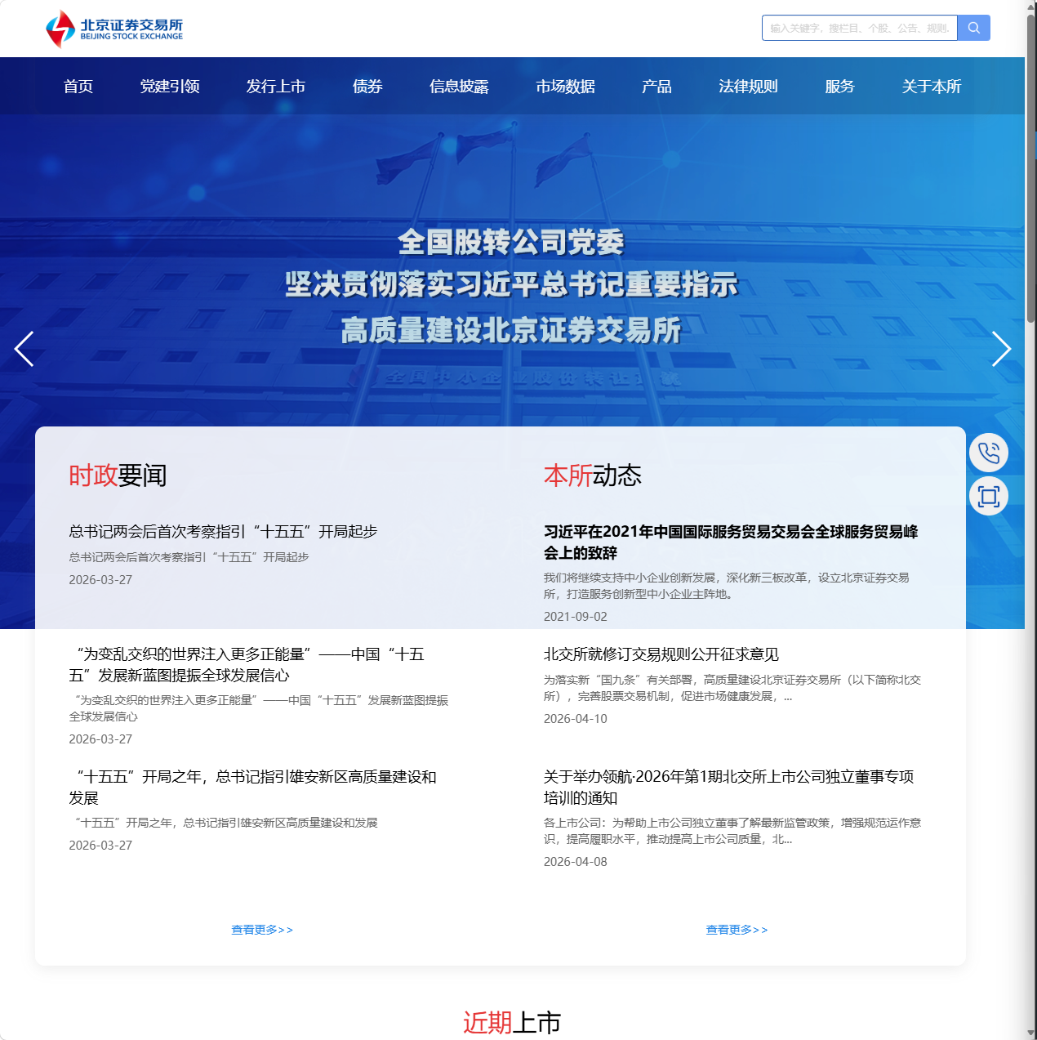Open the 信息披露 menu
This screenshot has width=1037, height=1040.
click(x=459, y=86)
